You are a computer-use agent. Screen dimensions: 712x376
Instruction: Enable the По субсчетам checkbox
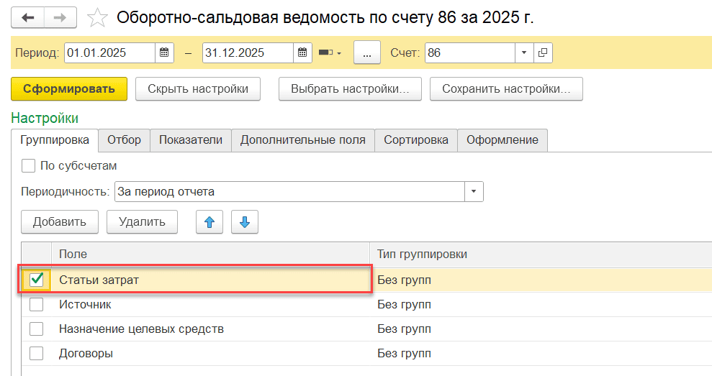click(29, 166)
